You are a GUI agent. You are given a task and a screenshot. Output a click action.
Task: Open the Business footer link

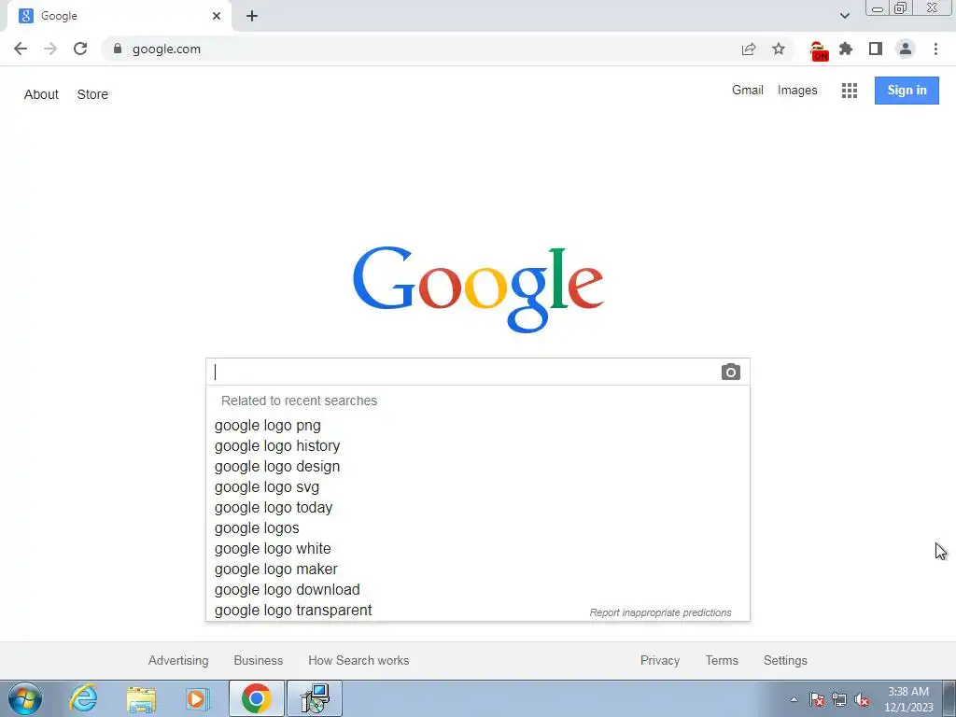point(259,660)
